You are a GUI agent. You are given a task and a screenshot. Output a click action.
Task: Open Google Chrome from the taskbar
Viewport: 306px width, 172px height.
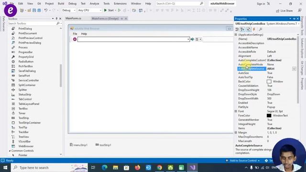159,168
